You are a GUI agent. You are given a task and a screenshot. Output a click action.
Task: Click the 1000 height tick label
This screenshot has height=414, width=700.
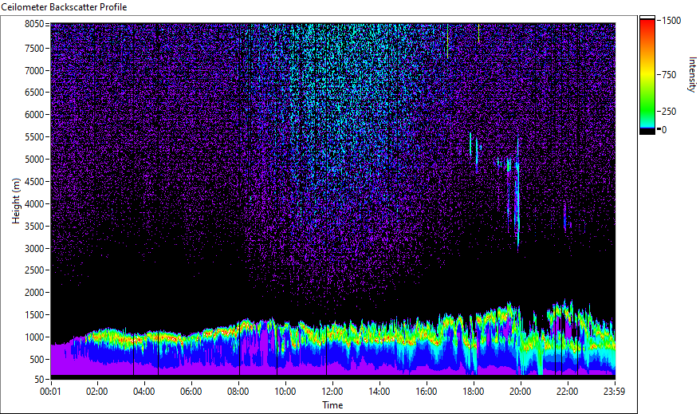click(34, 337)
